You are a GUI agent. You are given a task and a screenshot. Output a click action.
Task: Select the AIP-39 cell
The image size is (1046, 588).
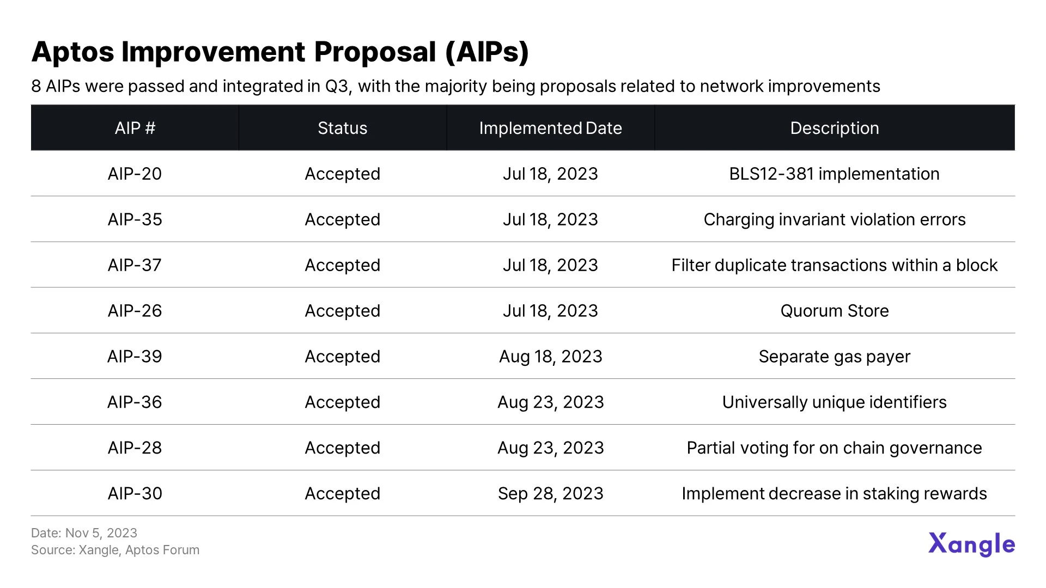(135, 357)
